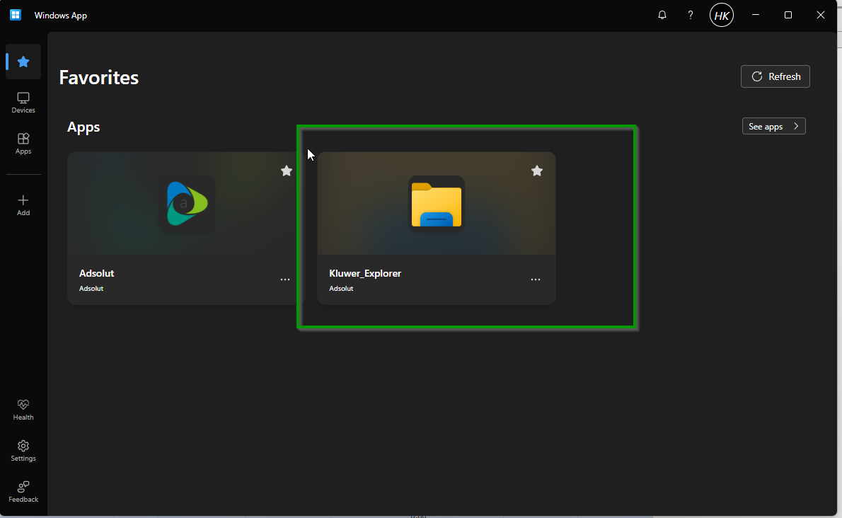Go to Devices in the sidebar
Screen dimensions: 842x518
[x=23, y=103]
